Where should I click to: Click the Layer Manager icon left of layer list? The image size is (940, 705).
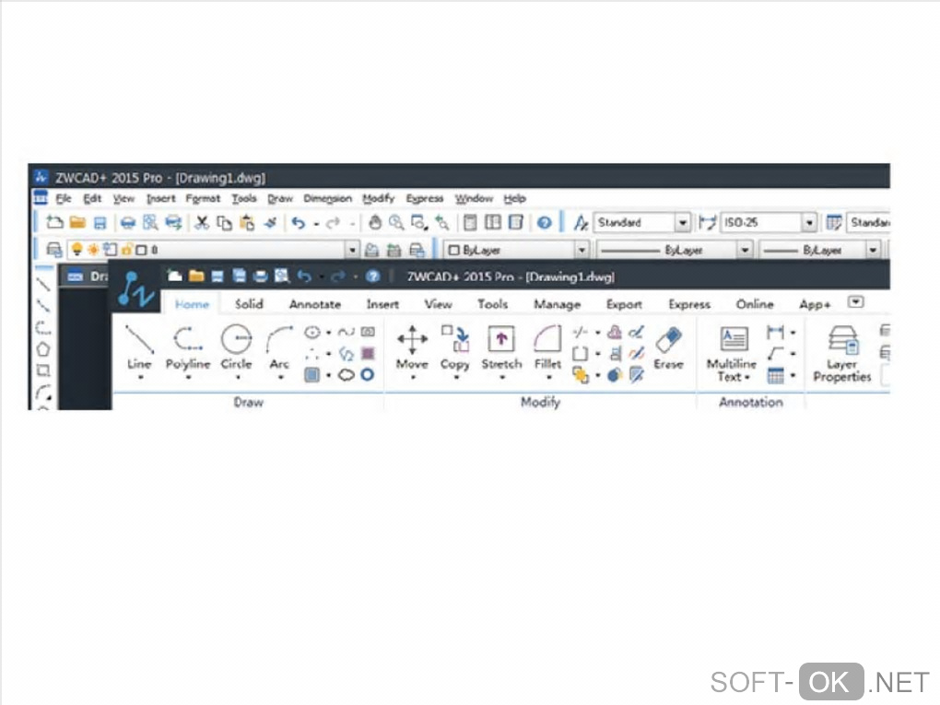54,250
